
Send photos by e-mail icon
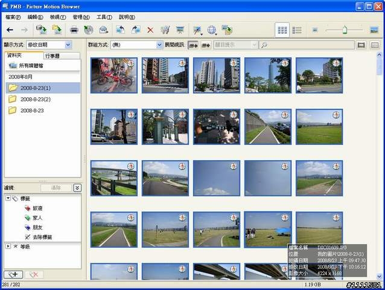click(104, 30)
